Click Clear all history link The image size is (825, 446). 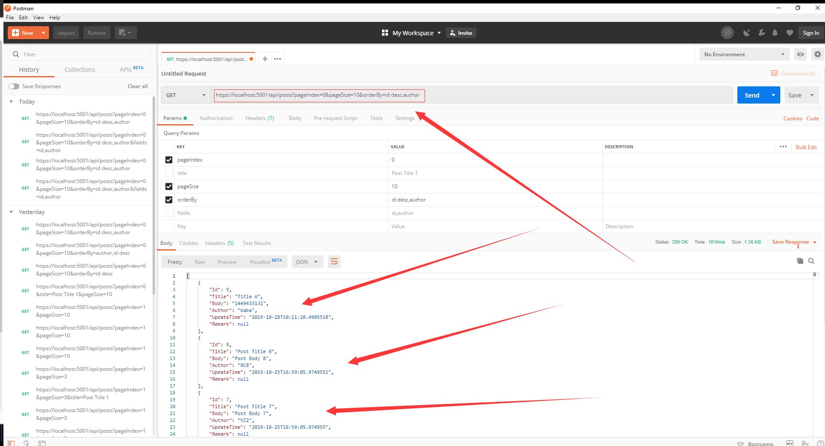137,86
